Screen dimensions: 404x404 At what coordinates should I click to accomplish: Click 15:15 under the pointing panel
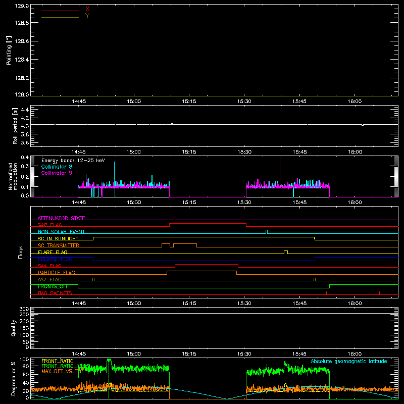click(x=189, y=102)
